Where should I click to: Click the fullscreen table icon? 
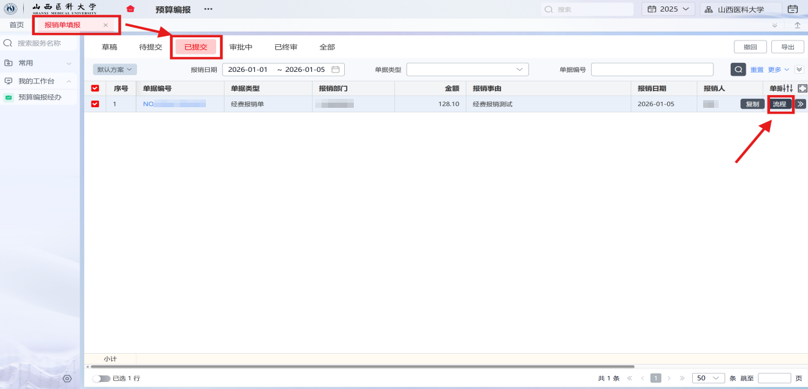pos(802,89)
